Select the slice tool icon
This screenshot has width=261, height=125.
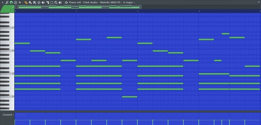point(48,2)
